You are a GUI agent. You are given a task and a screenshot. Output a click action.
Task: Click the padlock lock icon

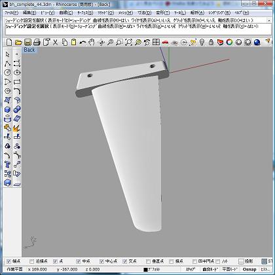211,42
